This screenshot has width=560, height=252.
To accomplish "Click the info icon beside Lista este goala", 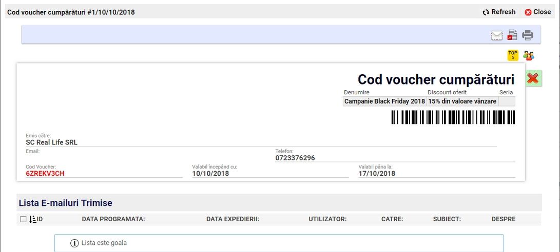I will pos(74,243).
